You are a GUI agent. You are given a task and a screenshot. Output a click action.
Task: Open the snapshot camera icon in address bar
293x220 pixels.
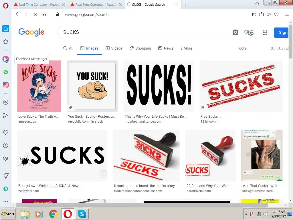[x=262, y=14]
